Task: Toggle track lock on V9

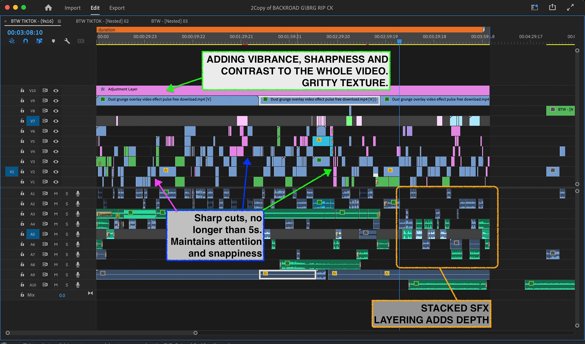Action: click(22, 101)
